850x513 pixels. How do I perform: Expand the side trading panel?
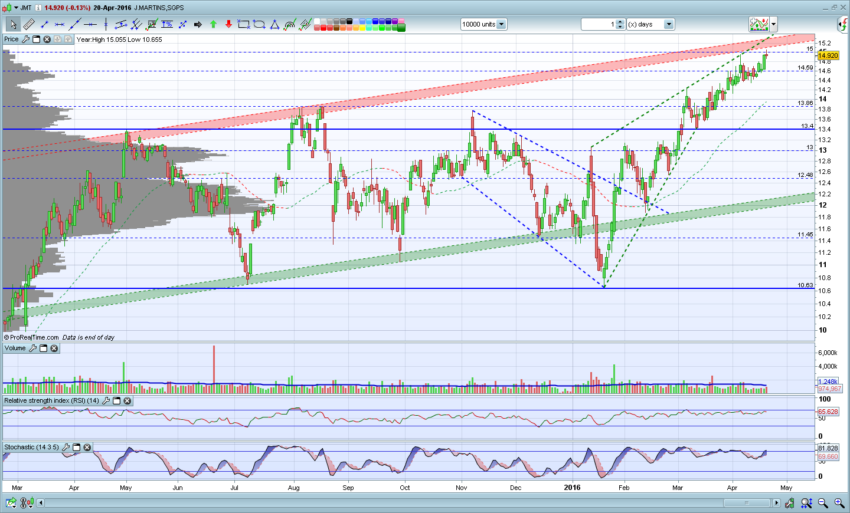[x=844, y=24]
